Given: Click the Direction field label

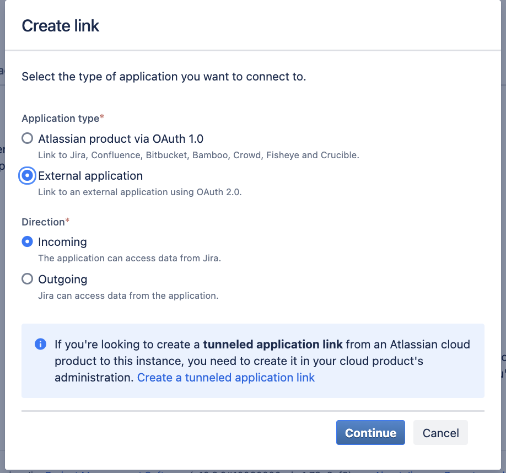Looking at the screenshot, I should (44, 222).
